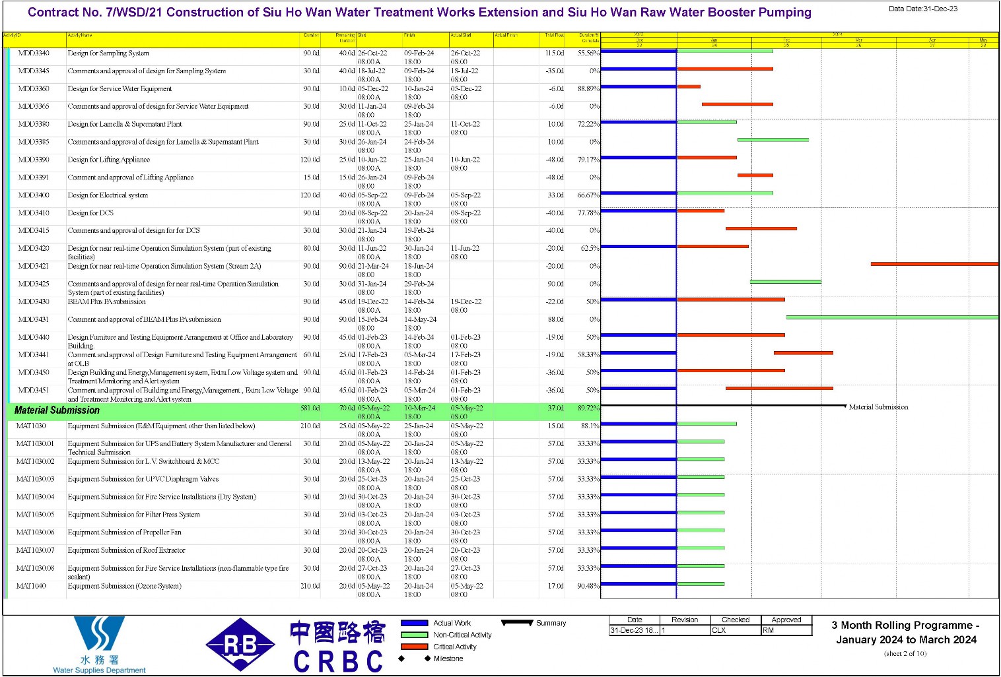
Task: Click 'Design for Lifting Appliance' activity name
Action: [109, 160]
